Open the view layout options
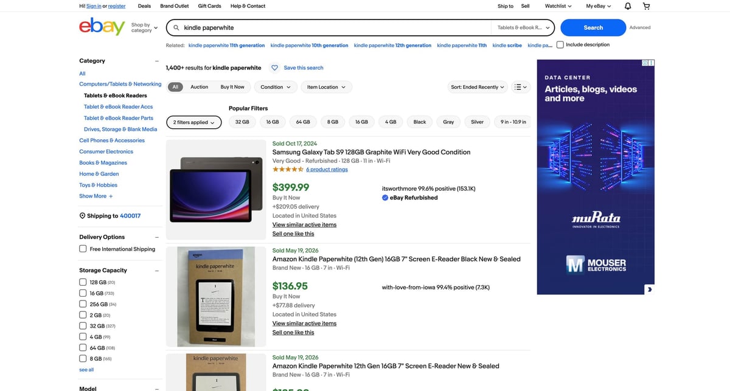 tap(521, 87)
